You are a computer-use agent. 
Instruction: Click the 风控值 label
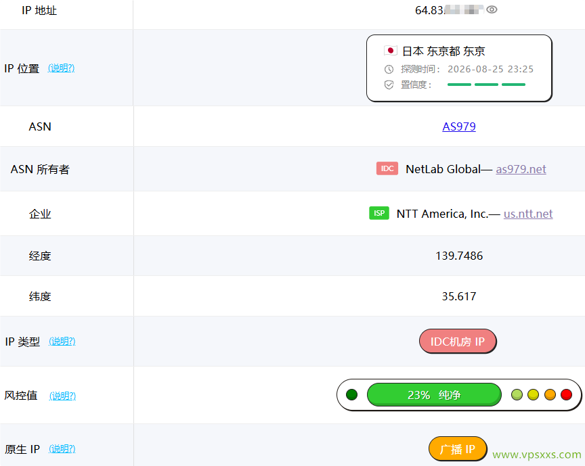click(x=21, y=396)
